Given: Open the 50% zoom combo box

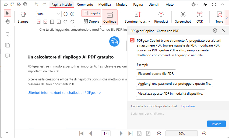Looking at the screenshot, I should tap(49, 14).
